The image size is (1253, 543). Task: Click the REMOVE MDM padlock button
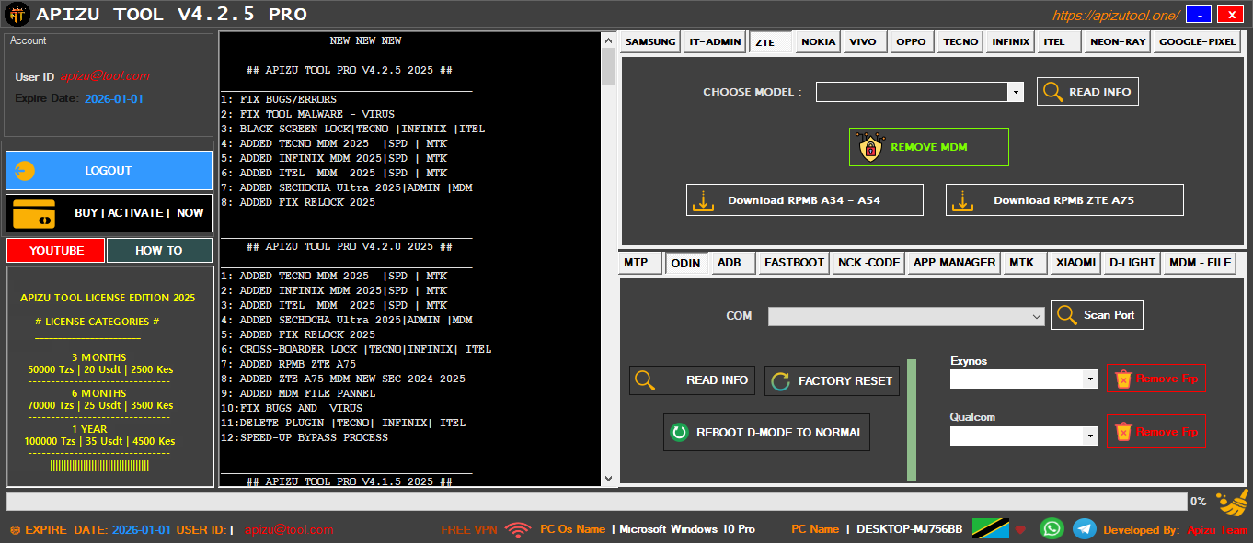tap(929, 147)
